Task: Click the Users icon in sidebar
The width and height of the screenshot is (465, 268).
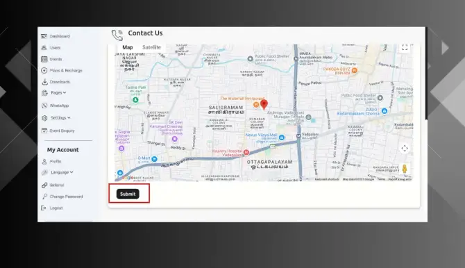Action: 44,47
